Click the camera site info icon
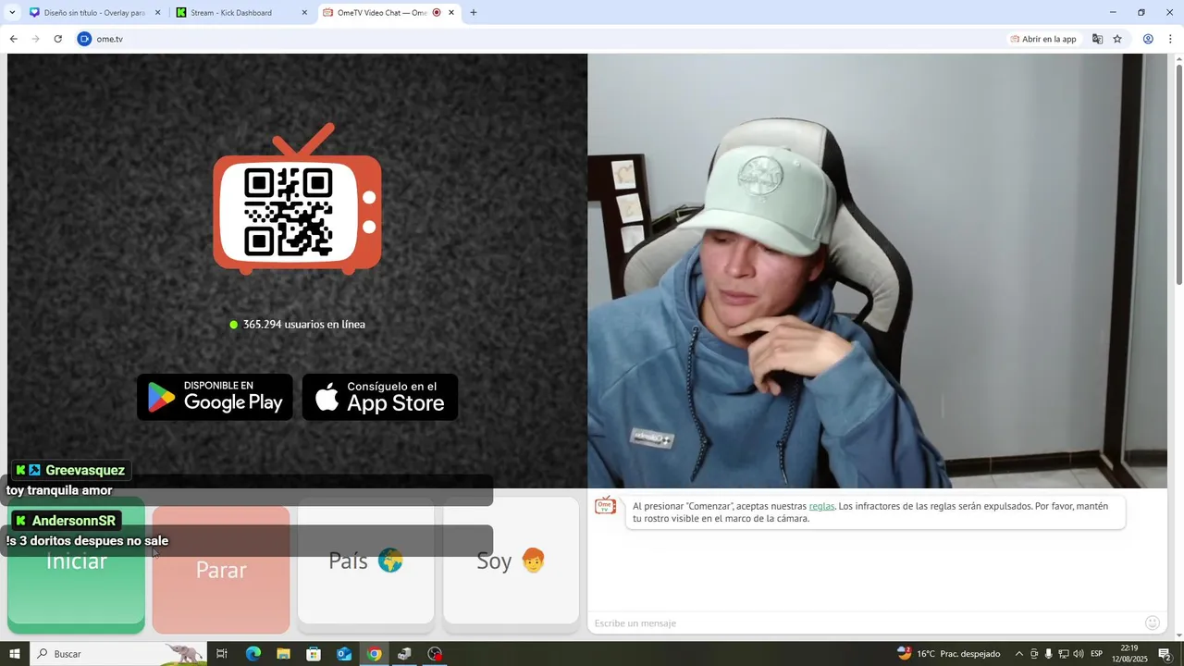This screenshot has width=1184, height=666. pyautogui.click(x=85, y=39)
